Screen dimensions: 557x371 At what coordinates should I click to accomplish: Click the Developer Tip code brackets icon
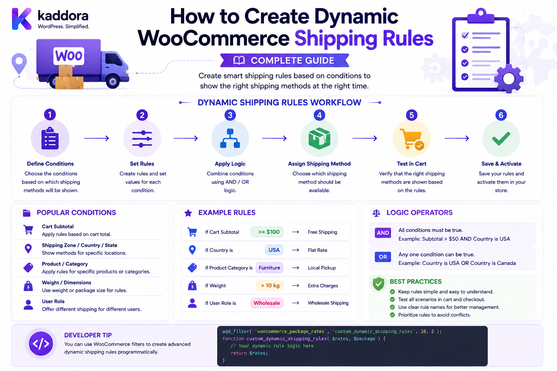pyautogui.click(x=41, y=343)
